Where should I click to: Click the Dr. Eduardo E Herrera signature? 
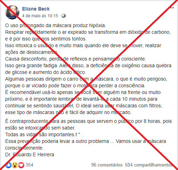coord(30,155)
